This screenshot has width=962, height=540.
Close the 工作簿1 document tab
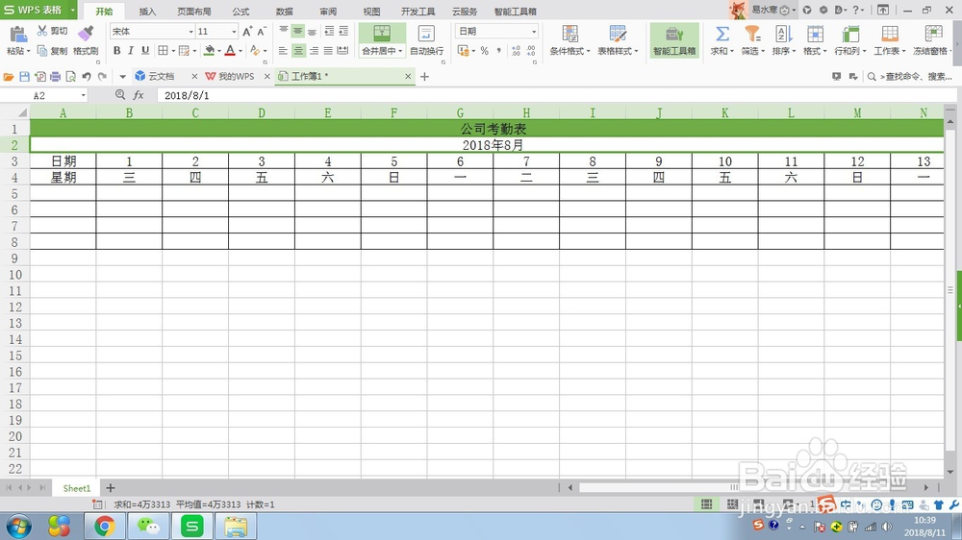[408, 76]
